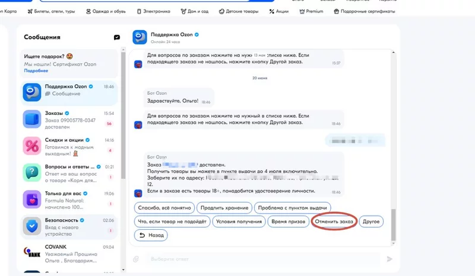Click the Выберите ответ input field
Viewport: 475px width, 276px height.
(x=261, y=259)
